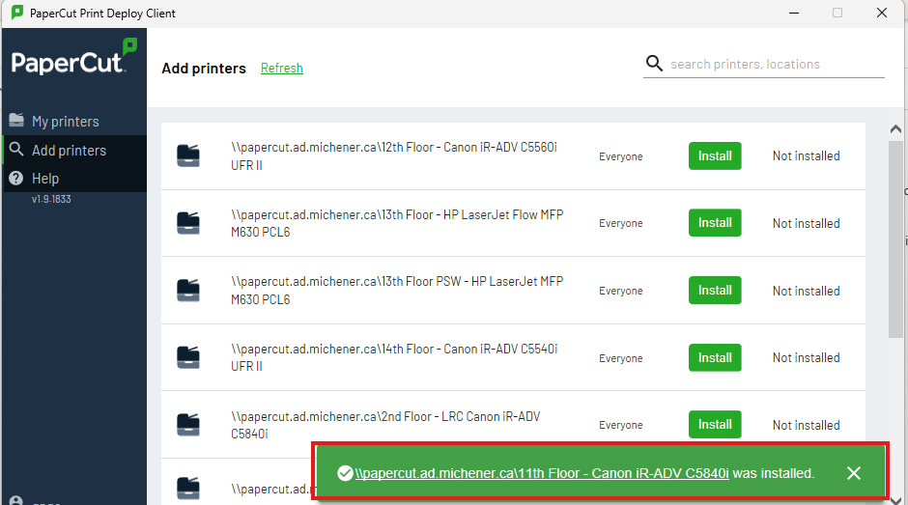
Task: Click the search magnifier icon
Action: click(x=654, y=64)
